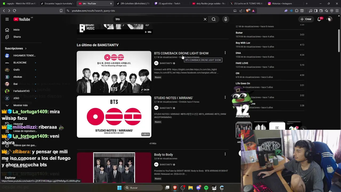Open the Brave Wallet icon
Viewport: 341px width, 192px height.
point(321,11)
